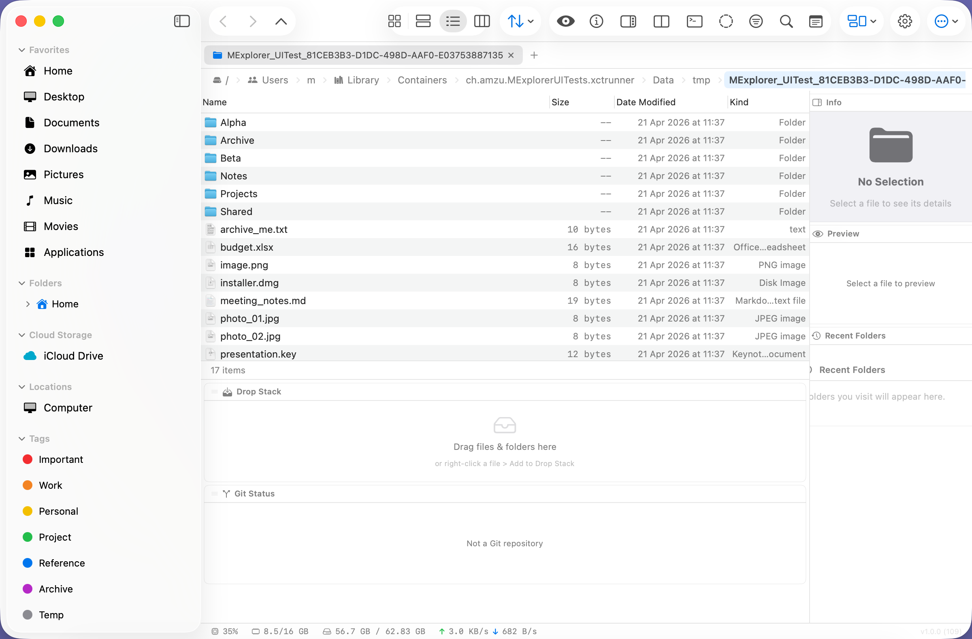Image resolution: width=972 pixels, height=639 pixels.
Task: Expand the Home folder tree item
Action: 28,304
